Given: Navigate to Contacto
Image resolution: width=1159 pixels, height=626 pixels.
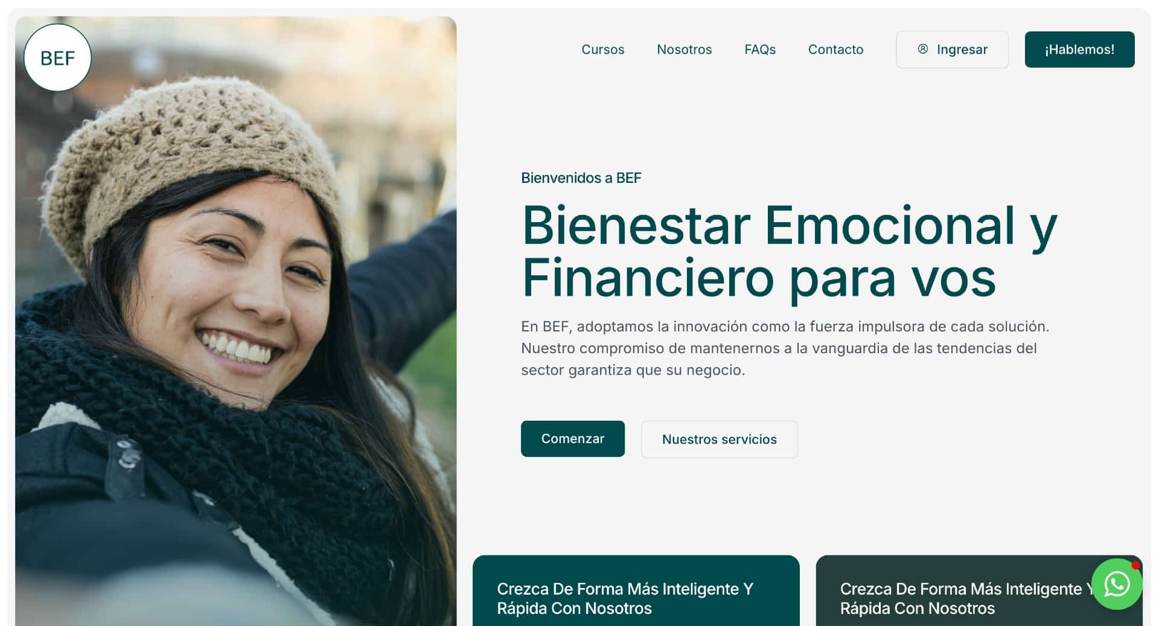Looking at the screenshot, I should (835, 50).
